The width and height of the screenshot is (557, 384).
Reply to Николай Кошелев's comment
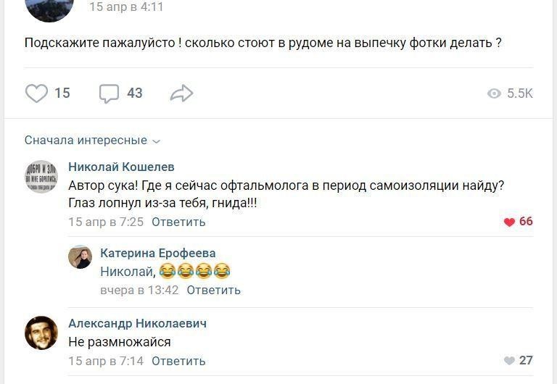pyautogui.click(x=178, y=222)
